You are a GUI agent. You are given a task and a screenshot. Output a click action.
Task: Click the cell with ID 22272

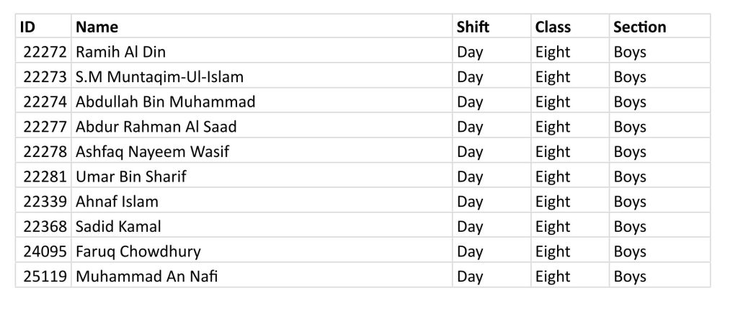(x=43, y=51)
